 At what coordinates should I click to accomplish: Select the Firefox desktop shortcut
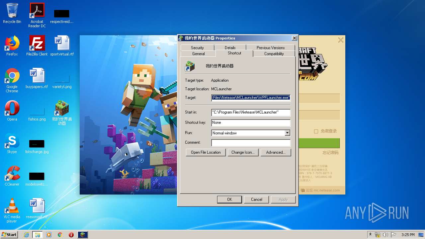12,46
